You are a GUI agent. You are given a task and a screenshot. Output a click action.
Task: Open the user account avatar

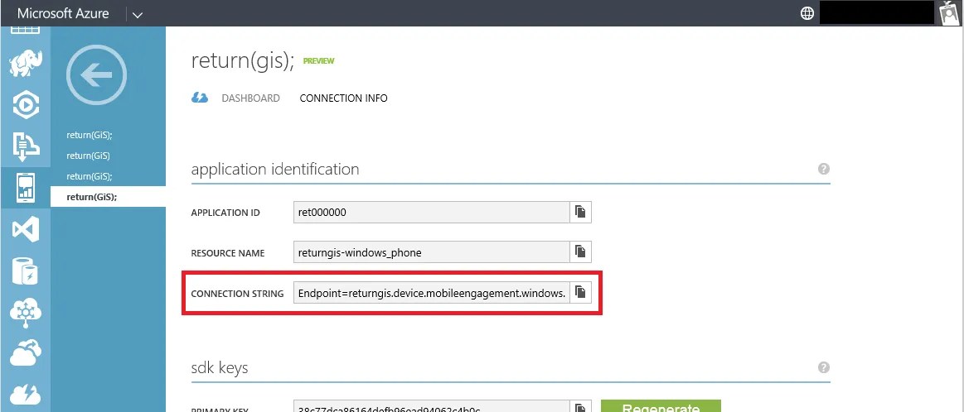[951, 13]
